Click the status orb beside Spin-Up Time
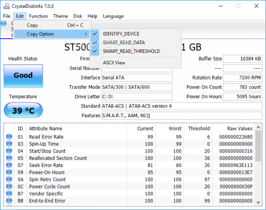 9,144
